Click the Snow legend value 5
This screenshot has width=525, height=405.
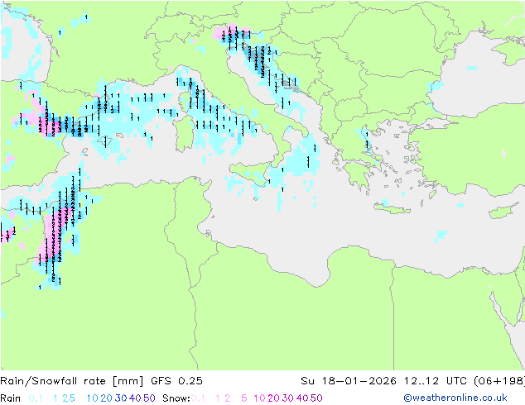244,398
